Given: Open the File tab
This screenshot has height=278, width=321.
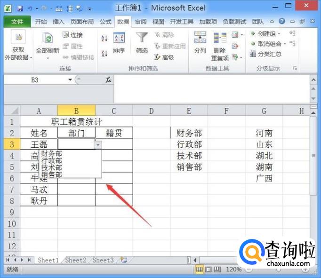Looking at the screenshot, I should coord(17,22).
